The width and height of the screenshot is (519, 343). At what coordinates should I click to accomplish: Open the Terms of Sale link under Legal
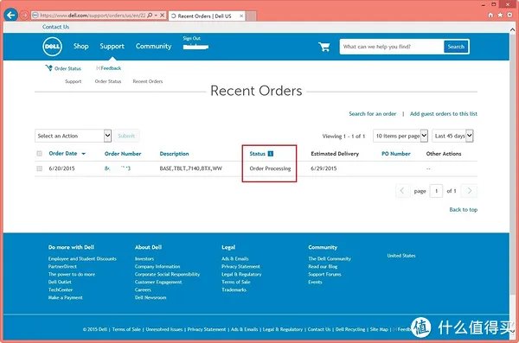pyautogui.click(x=236, y=283)
